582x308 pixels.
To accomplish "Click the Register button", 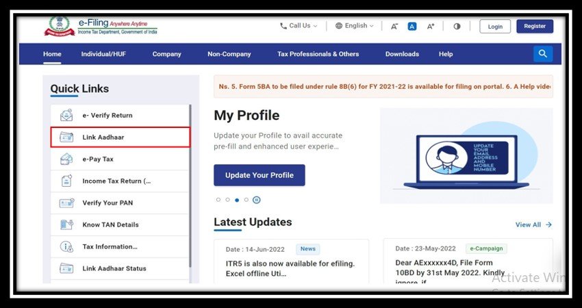I will point(535,26).
